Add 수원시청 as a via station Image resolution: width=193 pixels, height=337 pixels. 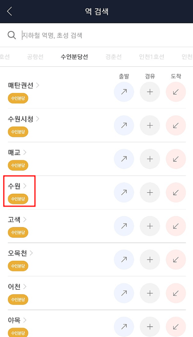coord(150,126)
